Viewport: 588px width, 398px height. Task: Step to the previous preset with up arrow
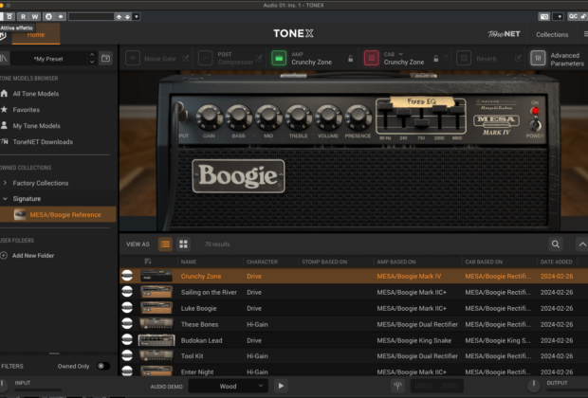coord(92,55)
